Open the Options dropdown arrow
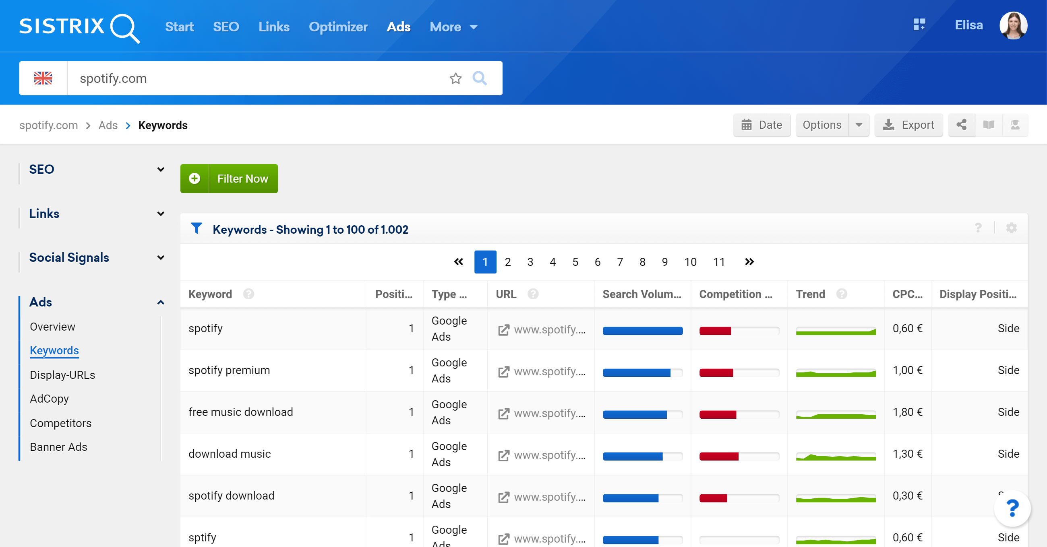Viewport: 1047px width, 547px height. (x=859, y=125)
